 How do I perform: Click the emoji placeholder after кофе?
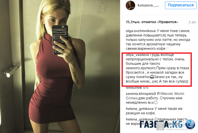[168, 49]
